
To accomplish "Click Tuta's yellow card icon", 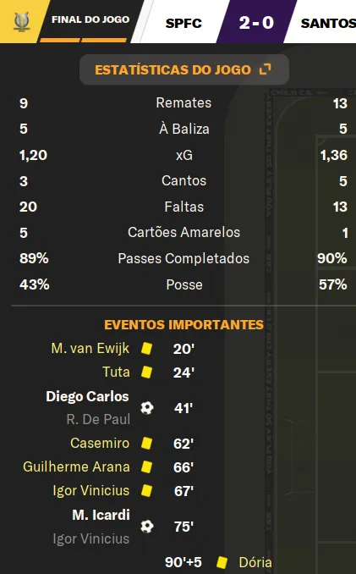I will (x=146, y=372).
